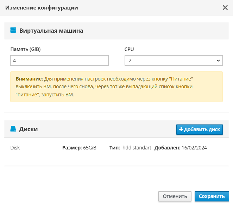Click the chevron arrow of CPU select
The width and height of the screenshot is (233, 205).
tap(218, 60)
